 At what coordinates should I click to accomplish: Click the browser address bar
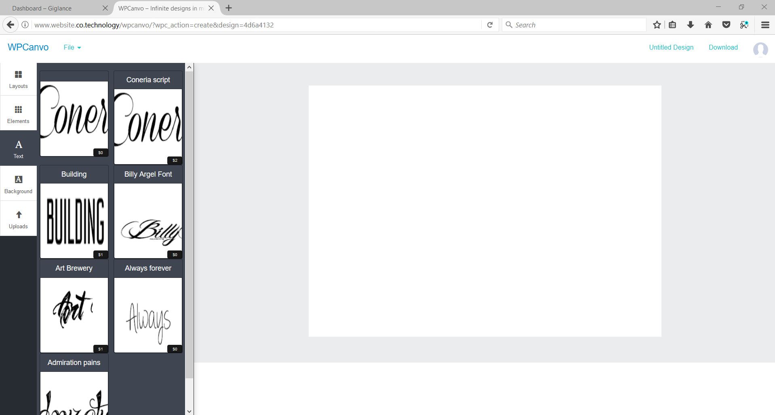[257, 25]
